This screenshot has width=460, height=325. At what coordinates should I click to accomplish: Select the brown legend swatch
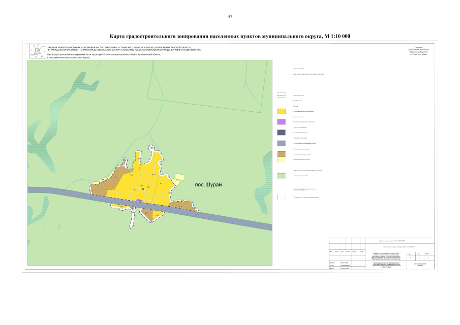pyautogui.click(x=282, y=154)
